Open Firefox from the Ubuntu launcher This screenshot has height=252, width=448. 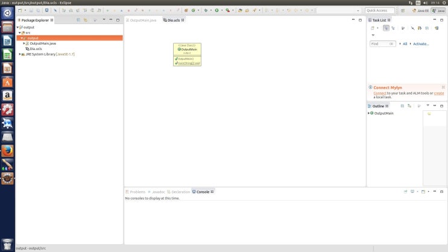[7, 151]
